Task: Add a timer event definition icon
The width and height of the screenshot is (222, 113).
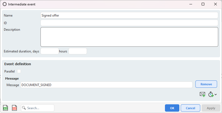Action: (211, 94)
